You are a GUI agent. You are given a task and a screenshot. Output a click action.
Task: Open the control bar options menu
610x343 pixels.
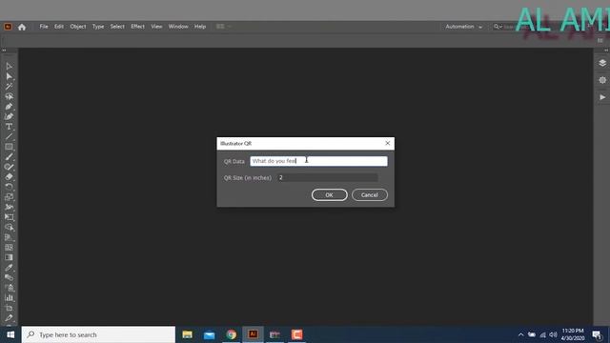[600, 40]
